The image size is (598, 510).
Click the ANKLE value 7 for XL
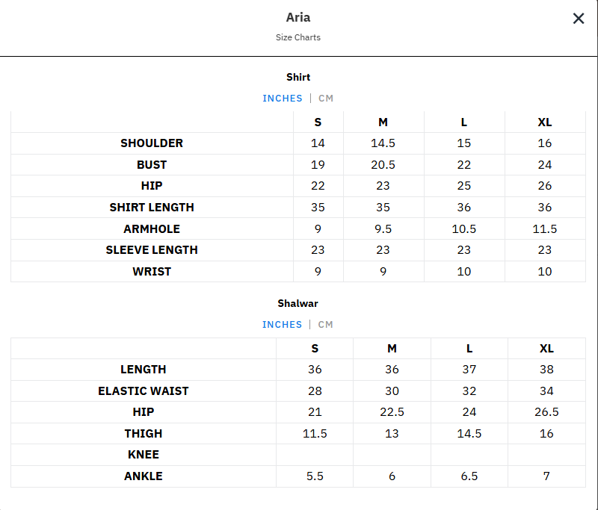coord(546,476)
